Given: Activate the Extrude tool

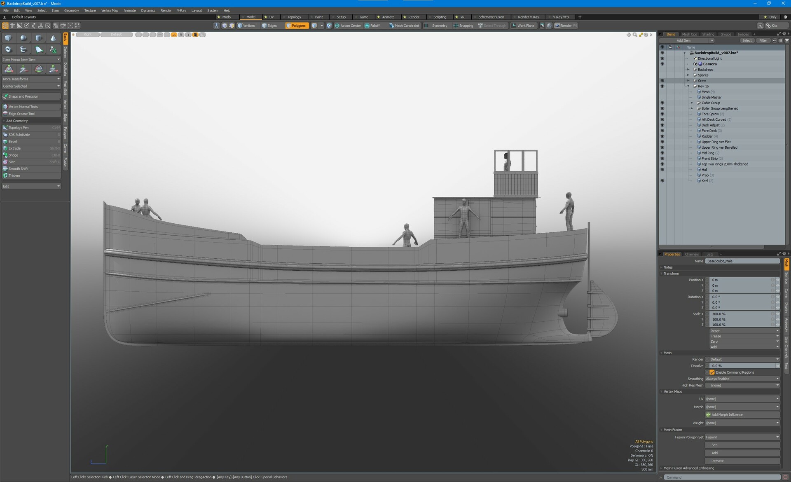Looking at the screenshot, I should point(14,148).
